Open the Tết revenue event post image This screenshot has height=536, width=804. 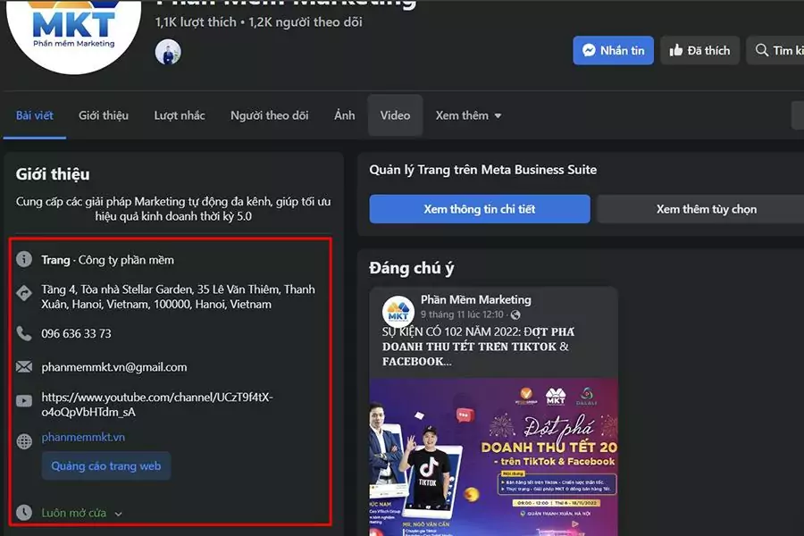tap(494, 457)
